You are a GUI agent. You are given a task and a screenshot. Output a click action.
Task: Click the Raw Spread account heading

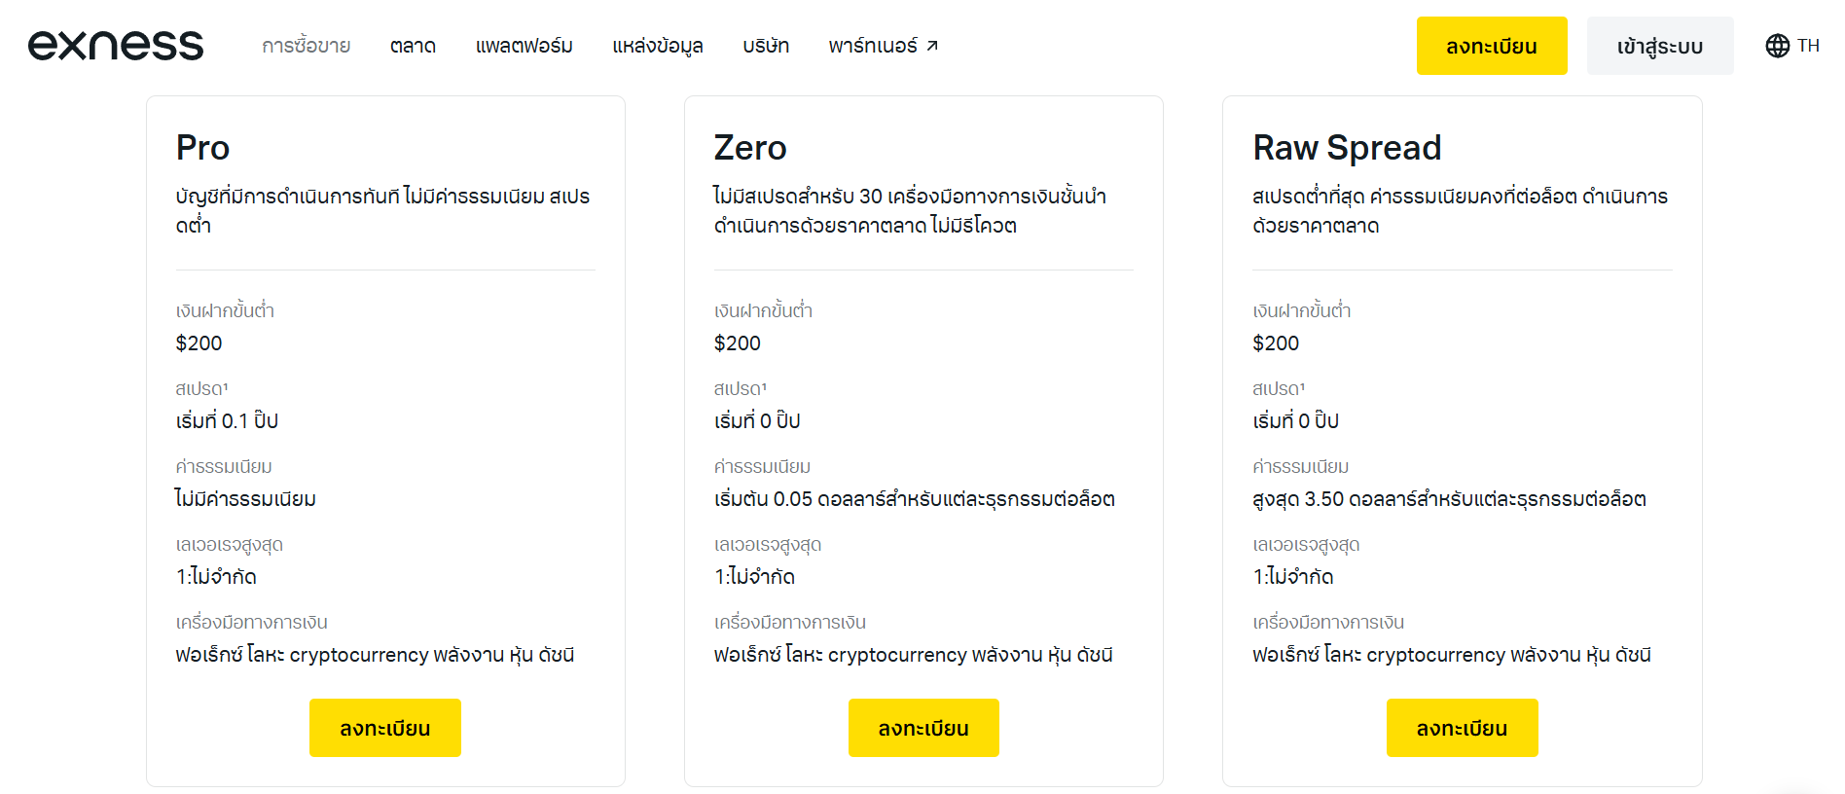pyautogui.click(x=1347, y=148)
